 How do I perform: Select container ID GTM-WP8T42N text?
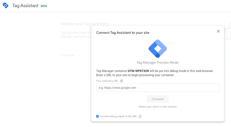[138, 71]
